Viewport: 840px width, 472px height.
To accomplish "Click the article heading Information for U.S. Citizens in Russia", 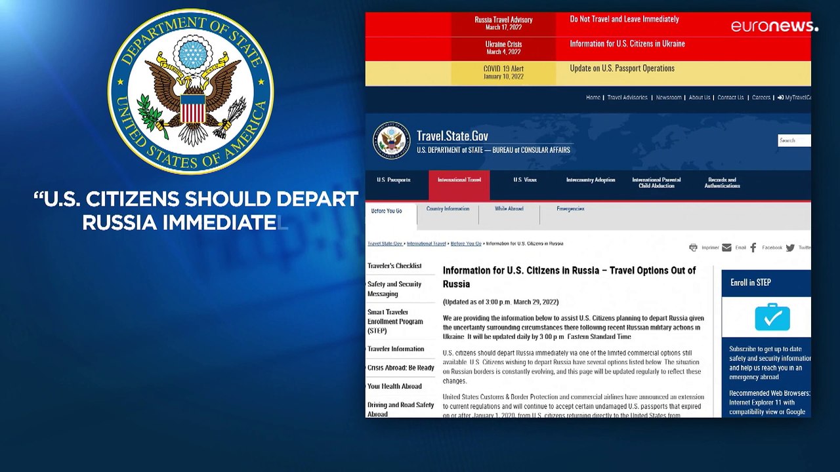I will (569, 277).
